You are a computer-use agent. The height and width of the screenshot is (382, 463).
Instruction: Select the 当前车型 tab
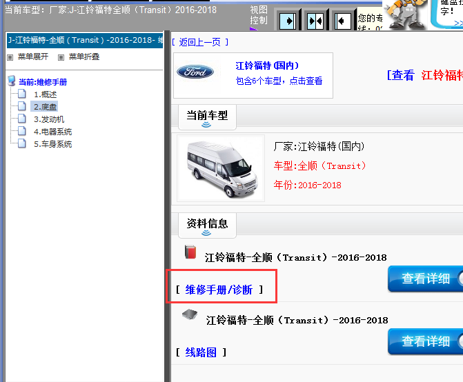207,117
